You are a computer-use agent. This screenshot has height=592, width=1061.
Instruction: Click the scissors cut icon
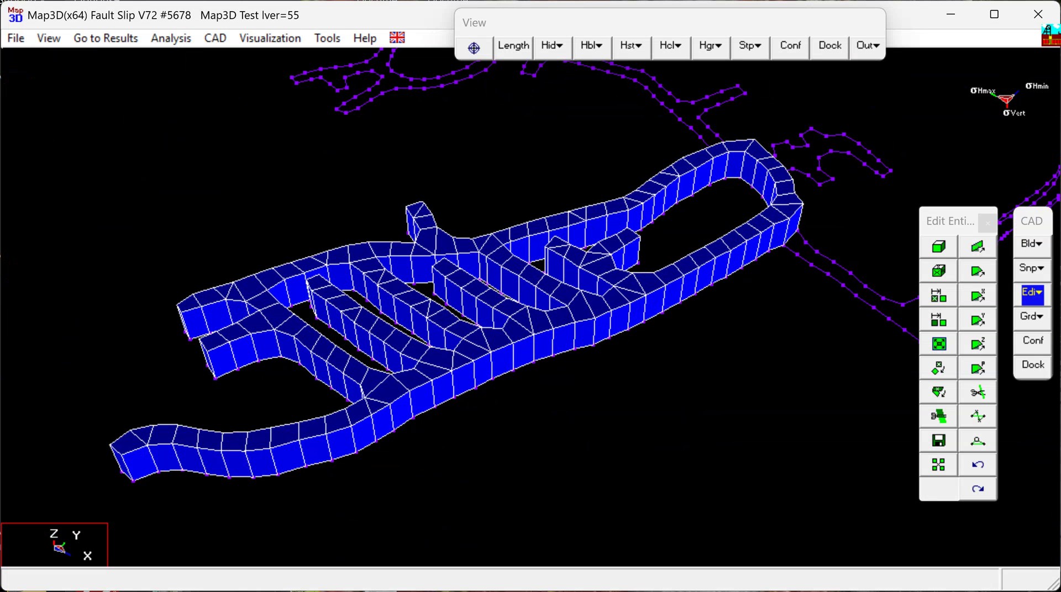click(x=978, y=393)
